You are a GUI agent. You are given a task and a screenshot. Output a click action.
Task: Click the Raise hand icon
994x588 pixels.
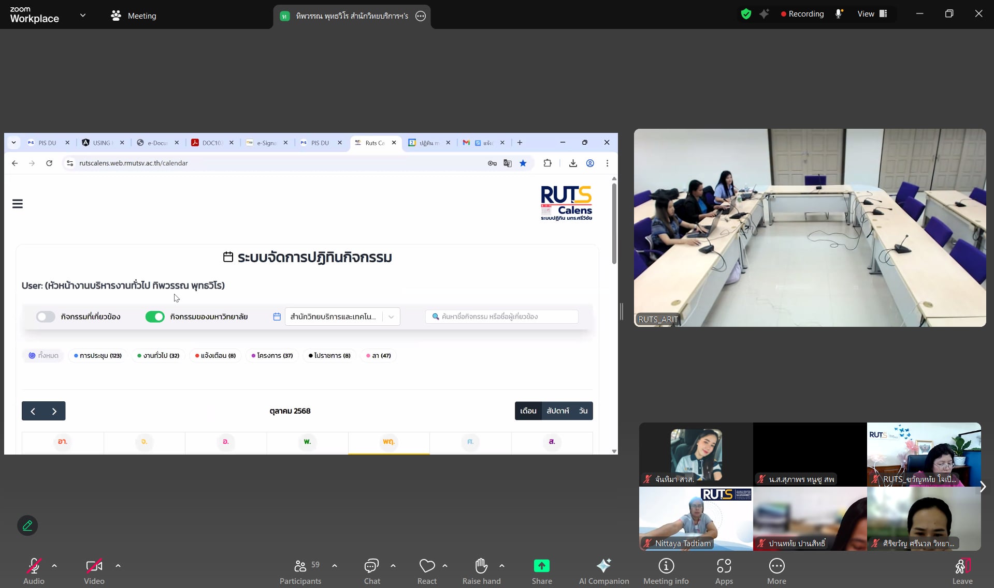click(481, 566)
